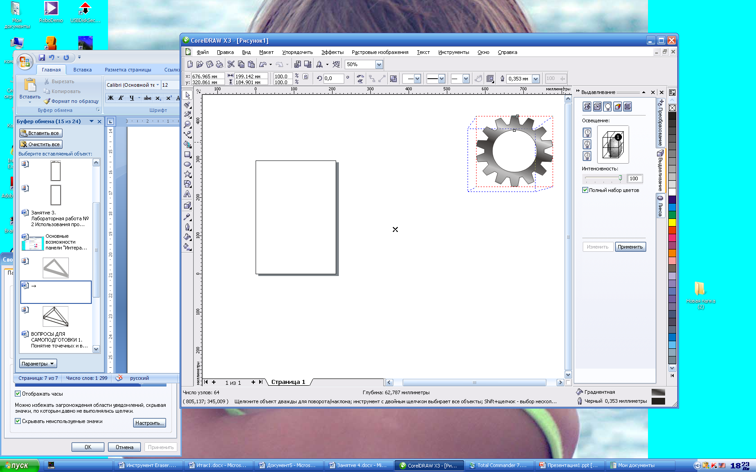
Task: Open clipboard pane options arrow
Action: pos(91,121)
